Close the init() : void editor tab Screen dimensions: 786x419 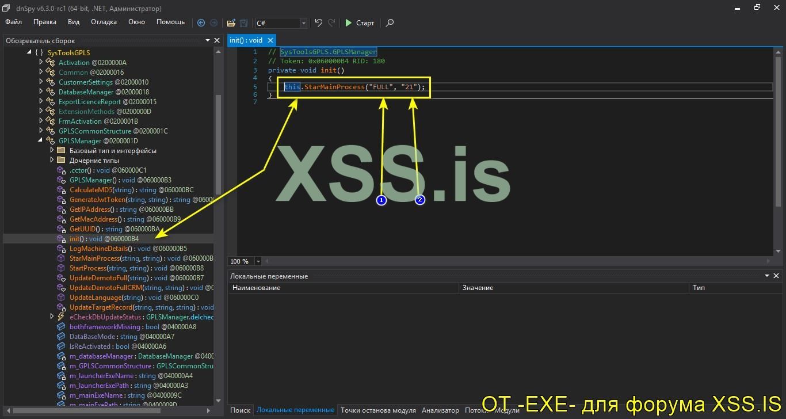(270, 40)
